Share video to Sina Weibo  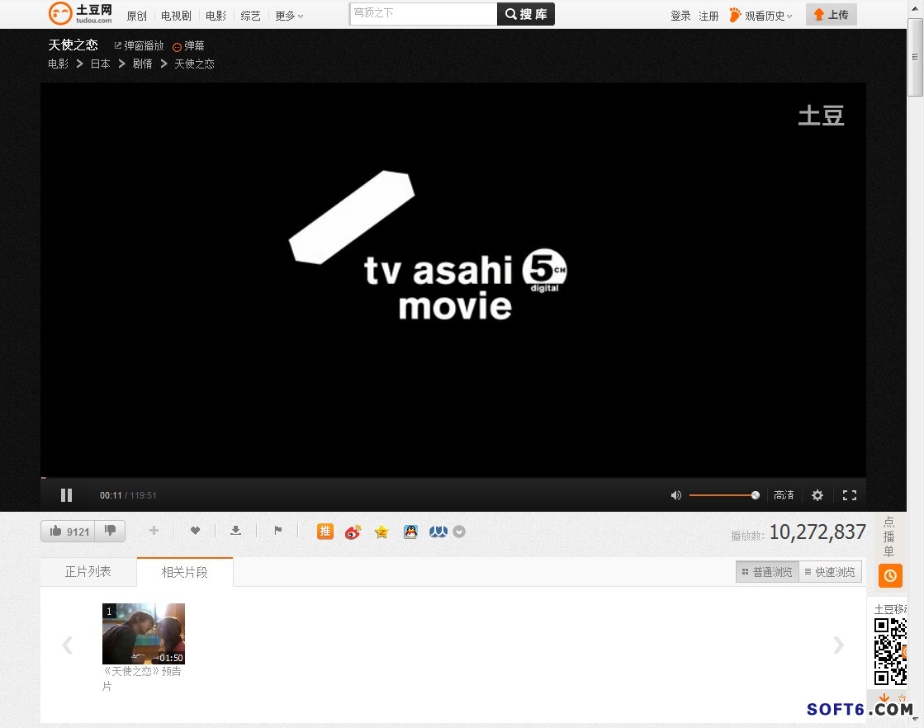353,532
